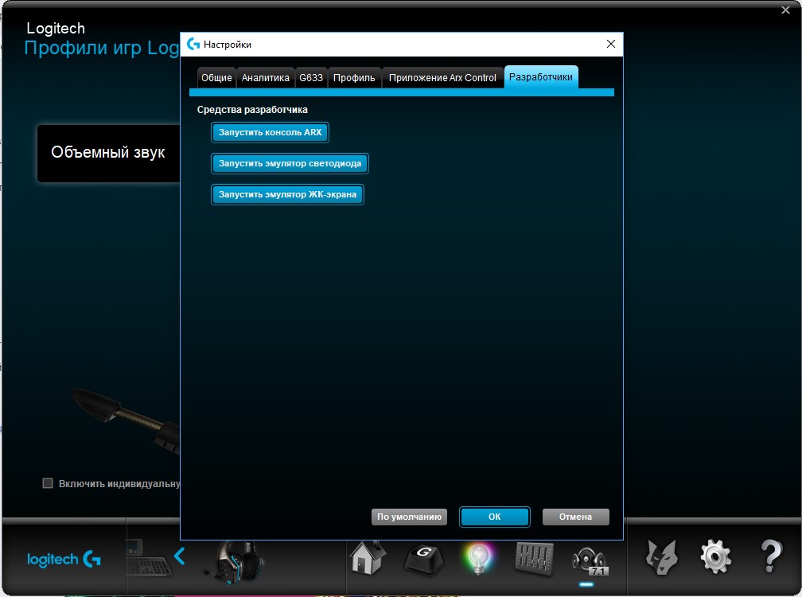
Task: Open the Overwolf wolf head icon
Action: 661,558
